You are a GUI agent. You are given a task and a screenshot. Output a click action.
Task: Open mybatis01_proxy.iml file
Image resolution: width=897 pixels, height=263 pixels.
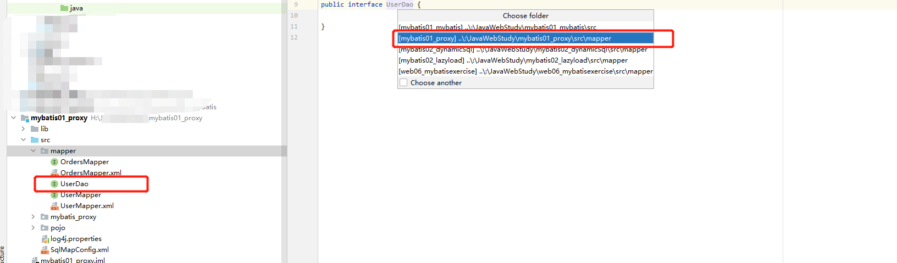pyautogui.click(x=73, y=260)
